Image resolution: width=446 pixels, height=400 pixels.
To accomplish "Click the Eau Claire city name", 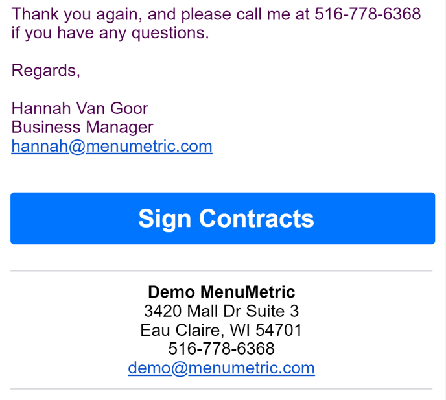I will click(180, 330).
